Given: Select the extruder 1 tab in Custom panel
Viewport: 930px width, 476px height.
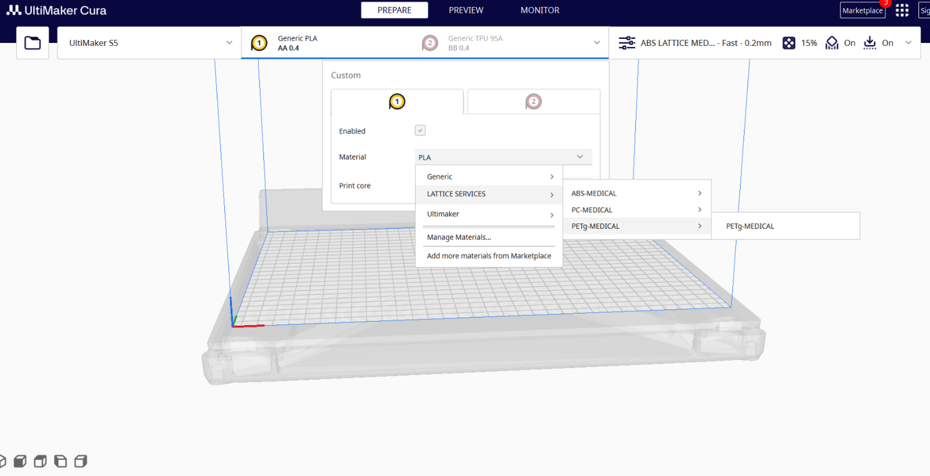Looking at the screenshot, I should 397,101.
